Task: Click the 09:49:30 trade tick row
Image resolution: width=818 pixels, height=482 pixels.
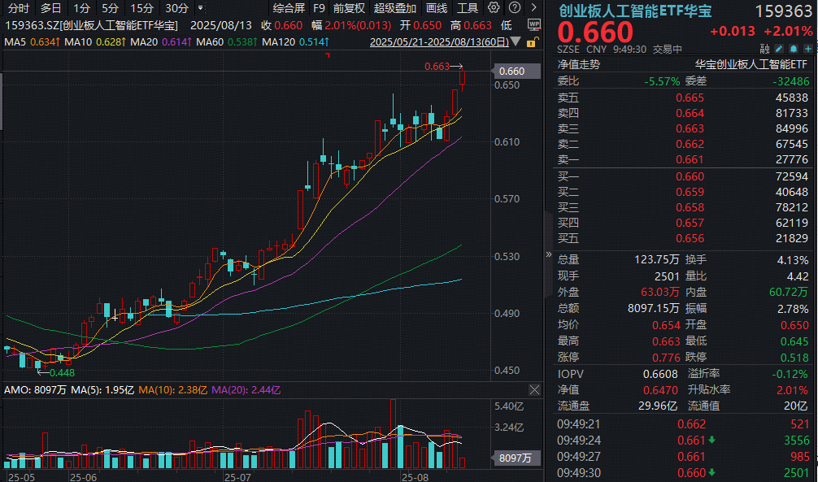Action: pyautogui.click(x=683, y=472)
